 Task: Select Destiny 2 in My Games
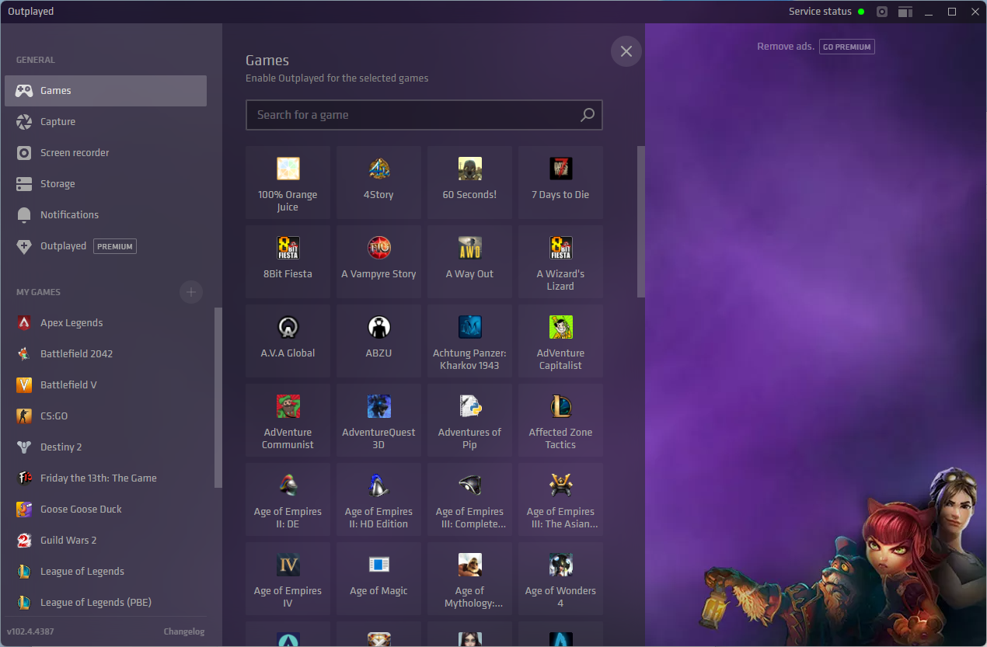coord(106,447)
